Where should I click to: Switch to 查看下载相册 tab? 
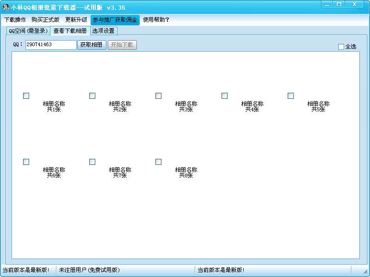70,30
